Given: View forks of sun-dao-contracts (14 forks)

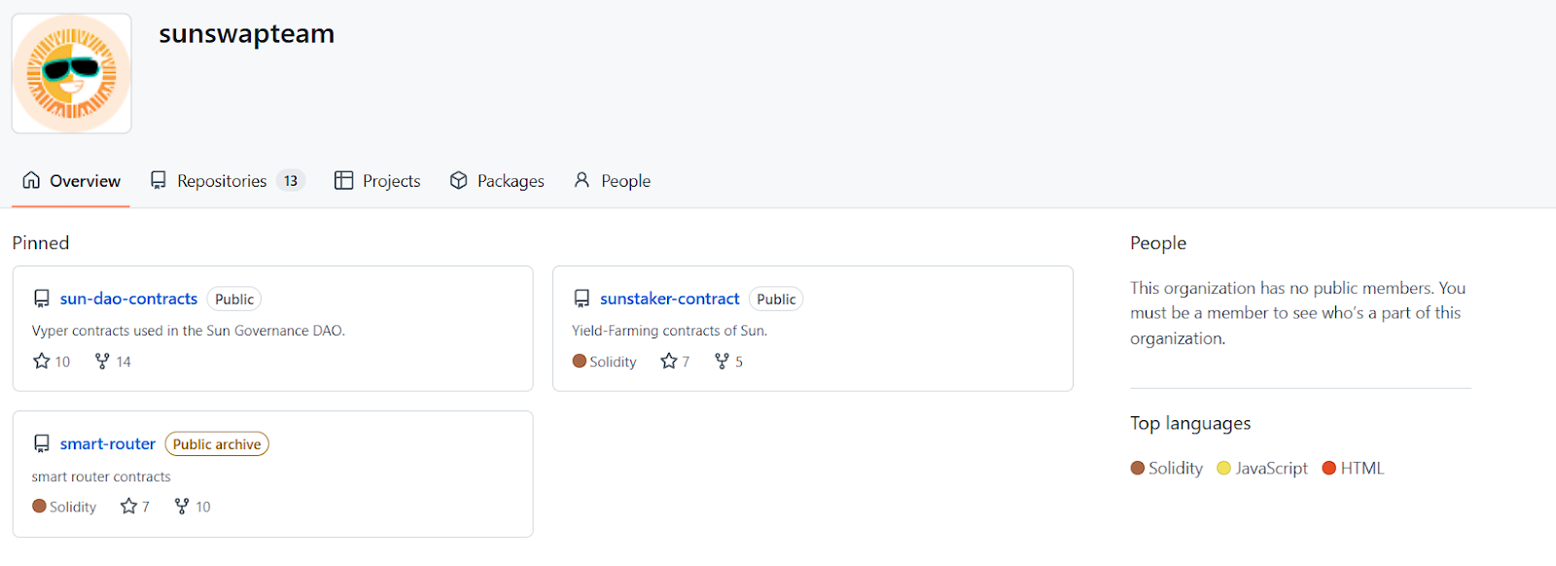Looking at the screenshot, I should (x=113, y=361).
